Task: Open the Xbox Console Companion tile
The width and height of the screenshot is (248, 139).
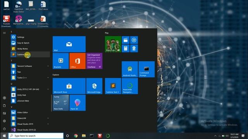Action: (113, 44)
